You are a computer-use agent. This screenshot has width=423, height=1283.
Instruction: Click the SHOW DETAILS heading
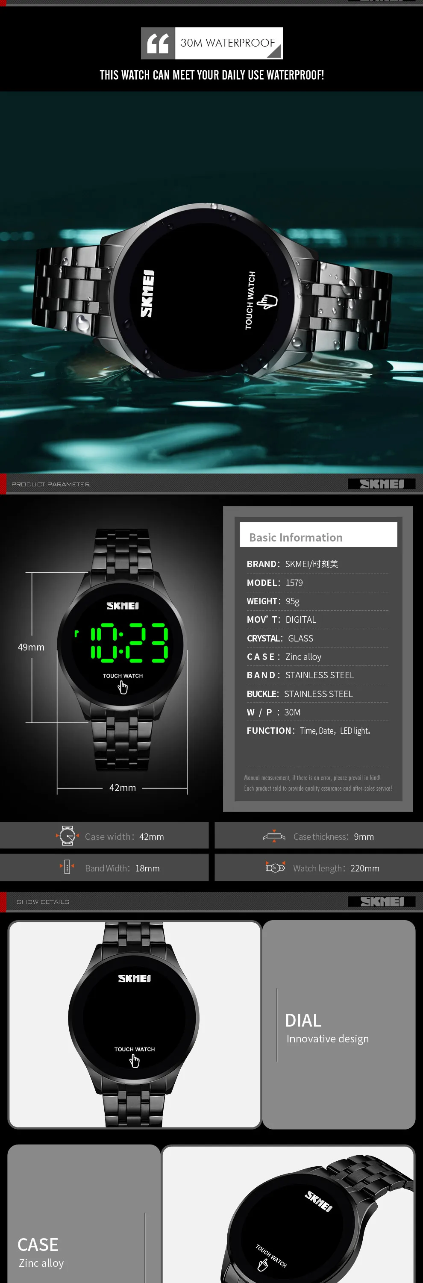click(43, 902)
